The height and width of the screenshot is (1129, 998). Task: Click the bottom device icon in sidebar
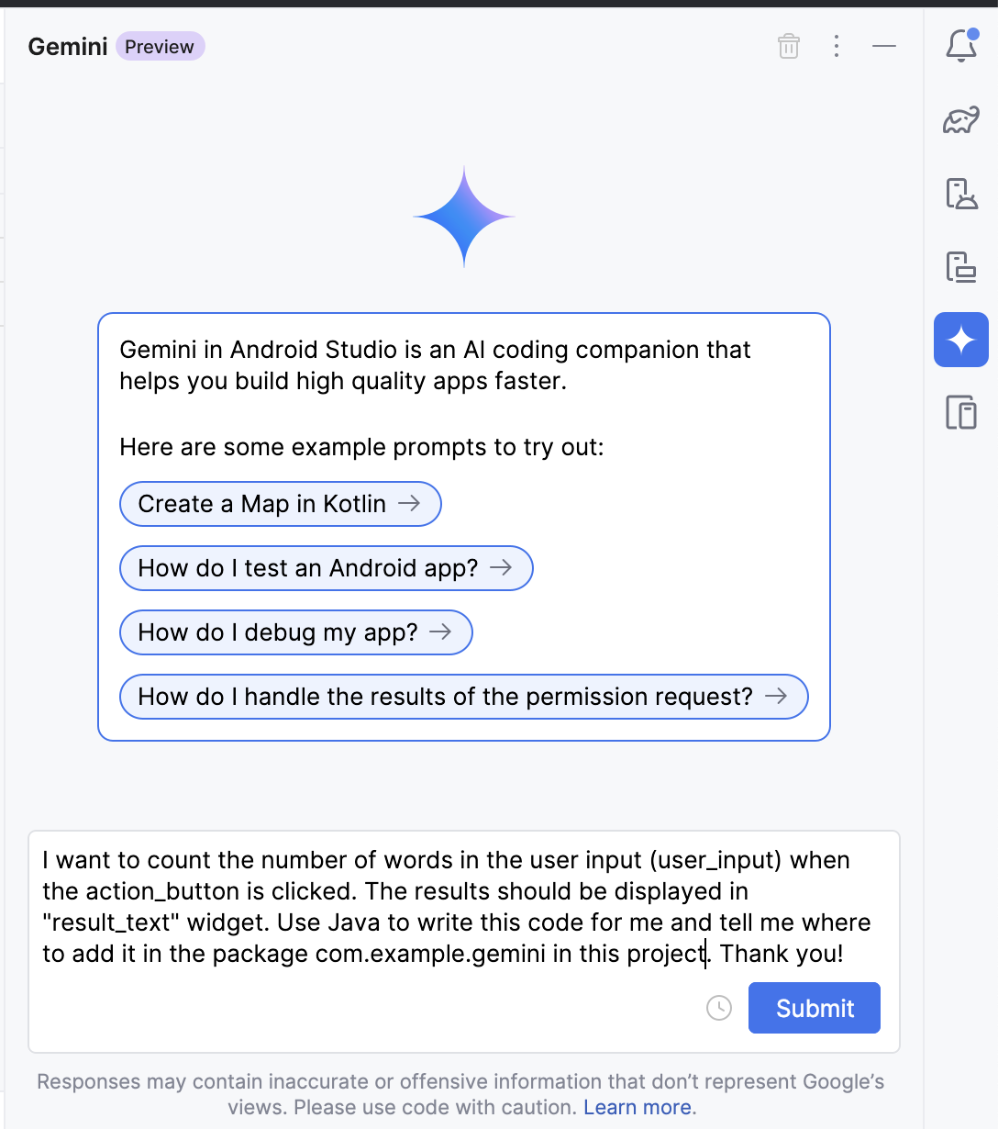[961, 413]
